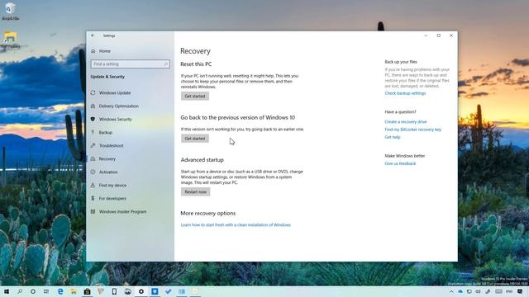Maximize the Settings window
The image size is (529, 297).
coord(439,35)
